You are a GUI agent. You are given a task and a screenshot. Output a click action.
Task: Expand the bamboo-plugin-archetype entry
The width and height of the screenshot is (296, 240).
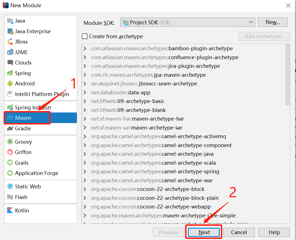[x=85, y=48]
